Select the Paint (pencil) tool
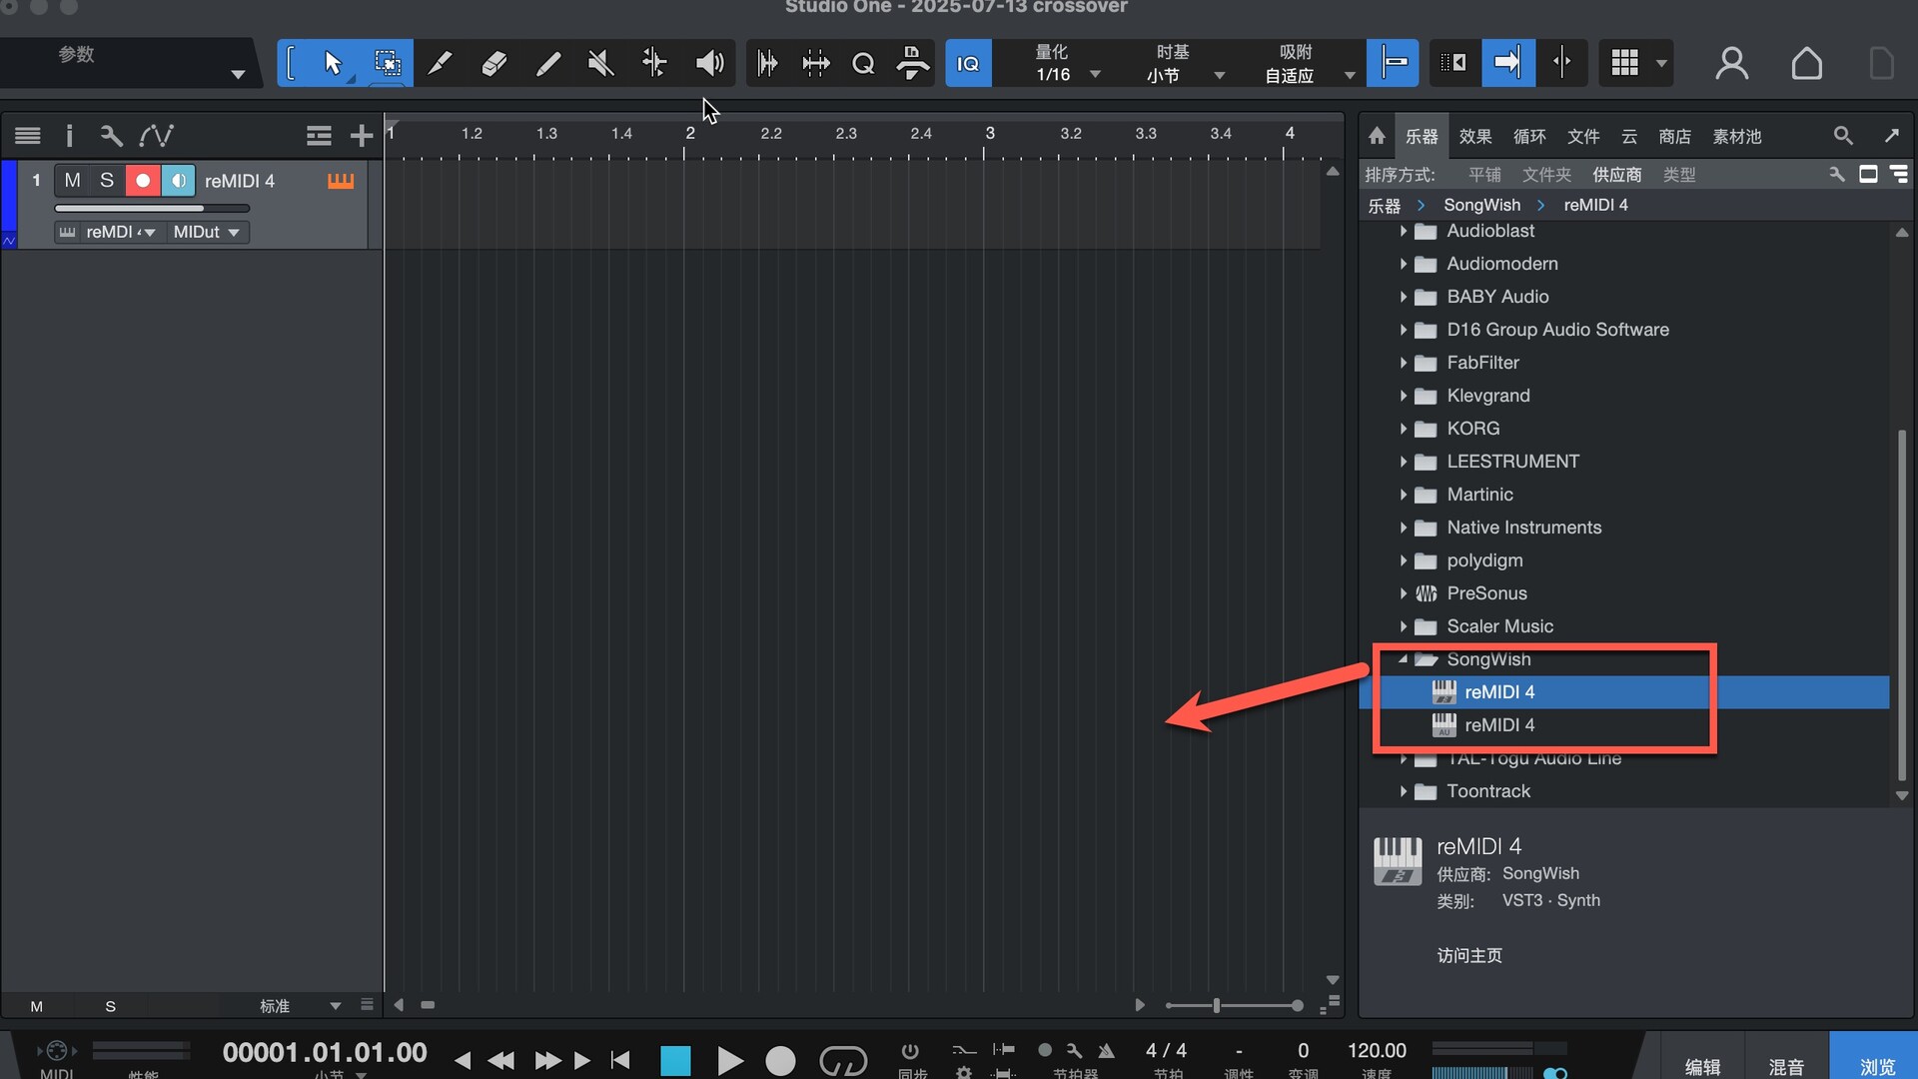Image resolution: width=1918 pixels, height=1079 pixels. 440,63
